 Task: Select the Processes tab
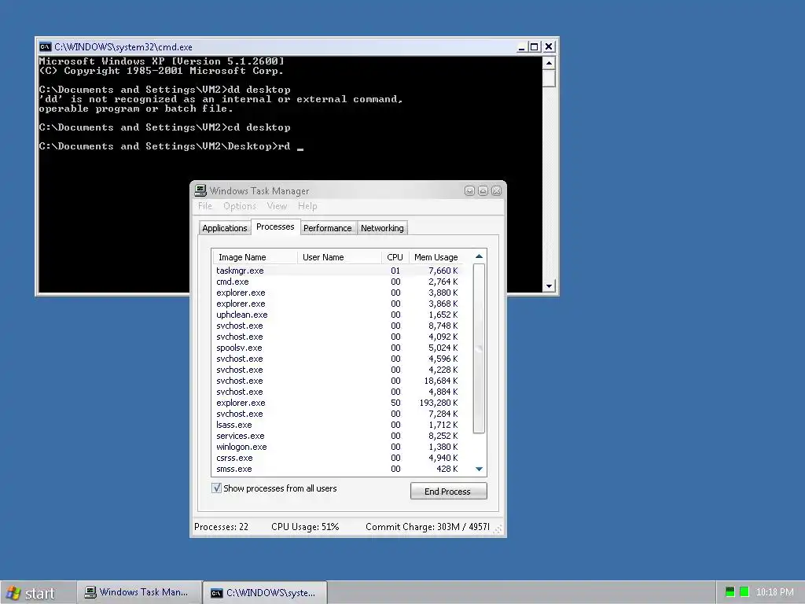pyautogui.click(x=275, y=226)
